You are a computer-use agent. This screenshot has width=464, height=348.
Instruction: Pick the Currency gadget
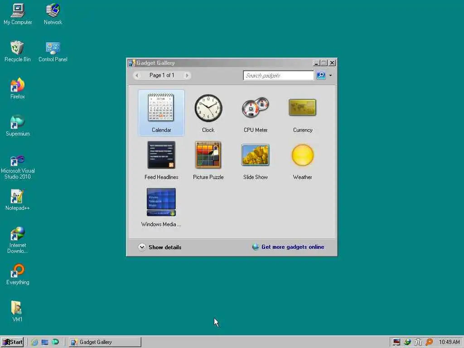tap(302, 113)
